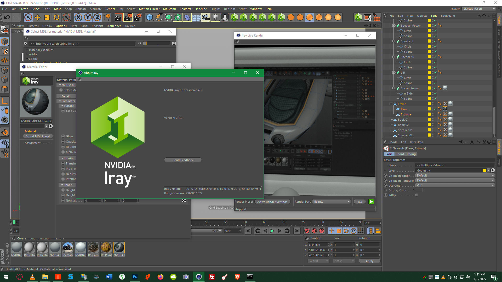
Task: Adjust preview size slider in MDL browser
Action: tap(157, 43)
